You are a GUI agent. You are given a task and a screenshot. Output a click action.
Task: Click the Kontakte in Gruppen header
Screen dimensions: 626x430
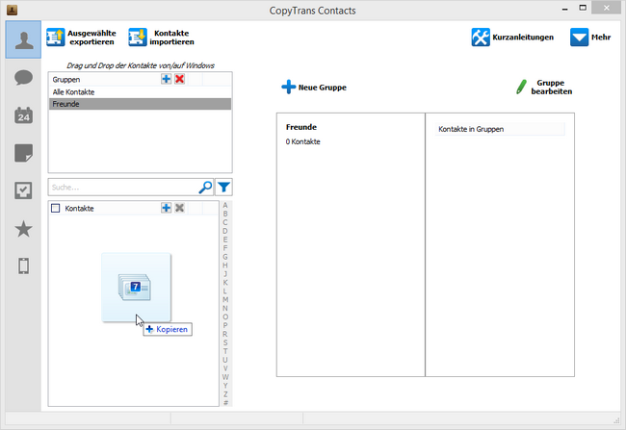(500, 129)
